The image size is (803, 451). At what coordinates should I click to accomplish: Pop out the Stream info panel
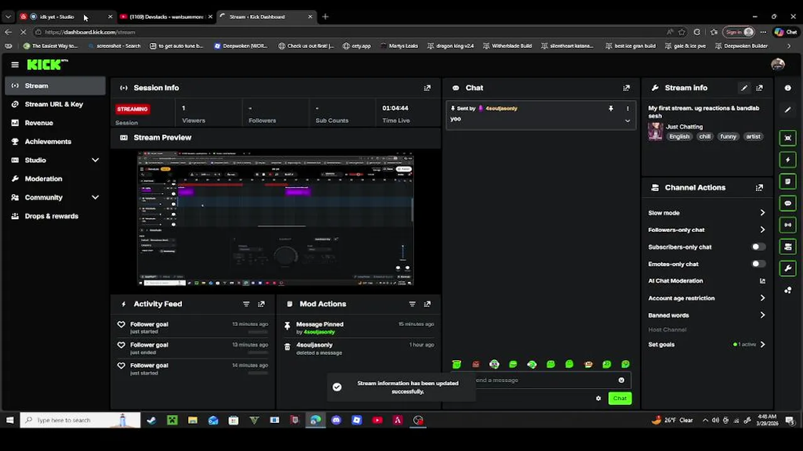(x=760, y=88)
